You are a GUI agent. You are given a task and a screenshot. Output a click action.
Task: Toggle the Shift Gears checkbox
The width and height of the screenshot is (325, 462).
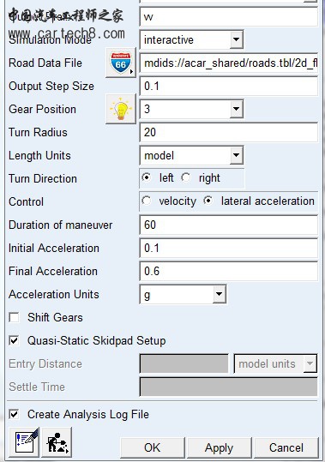point(14,318)
